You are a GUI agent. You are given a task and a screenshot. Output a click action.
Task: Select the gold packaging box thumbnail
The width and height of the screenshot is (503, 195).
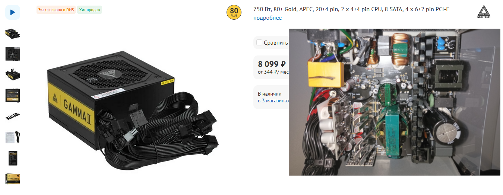[13, 179]
